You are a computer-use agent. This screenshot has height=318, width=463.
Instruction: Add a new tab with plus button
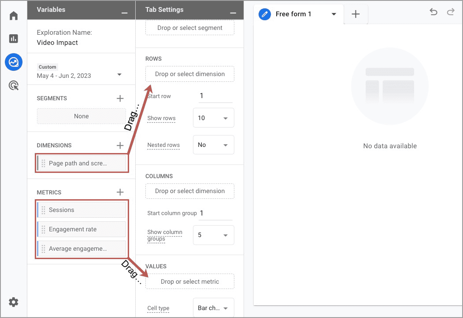point(356,14)
